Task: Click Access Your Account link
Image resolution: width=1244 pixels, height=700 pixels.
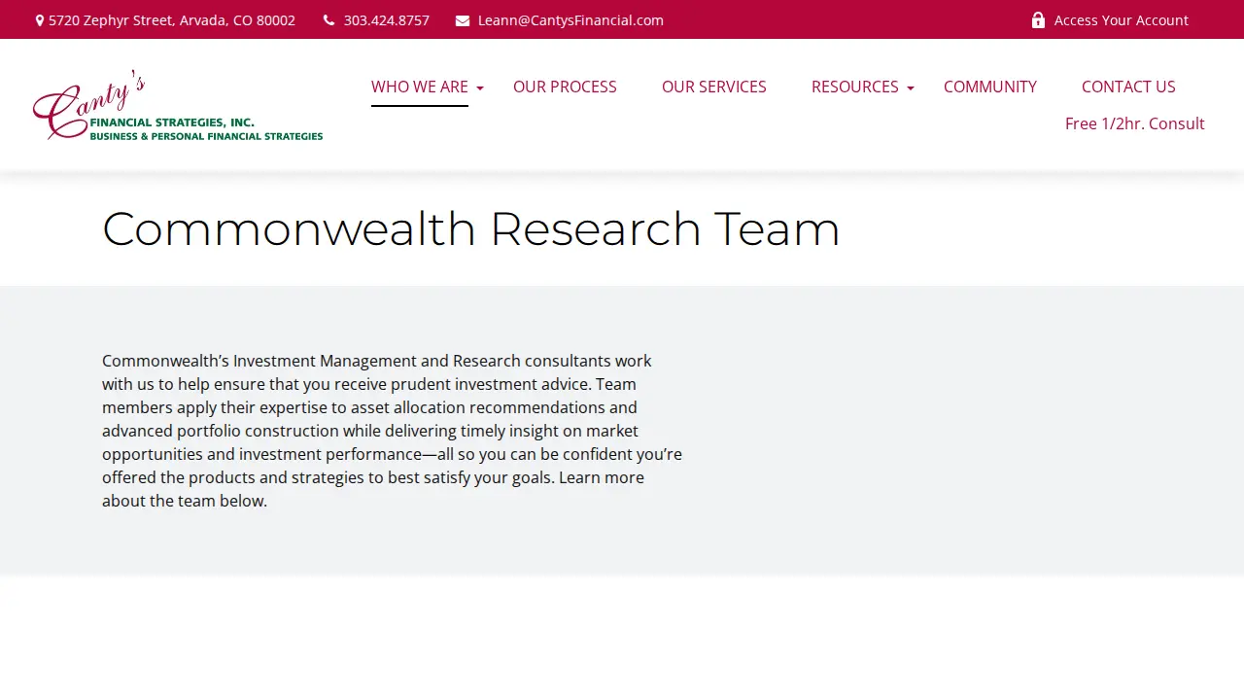Action: 1122,20
